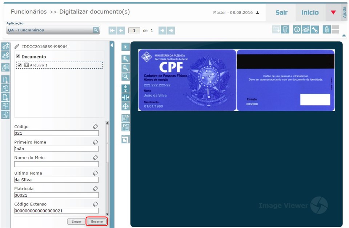The height and width of the screenshot is (228, 349).
Task: Click the trash icon to delete the document
Action: [x=286, y=29]
